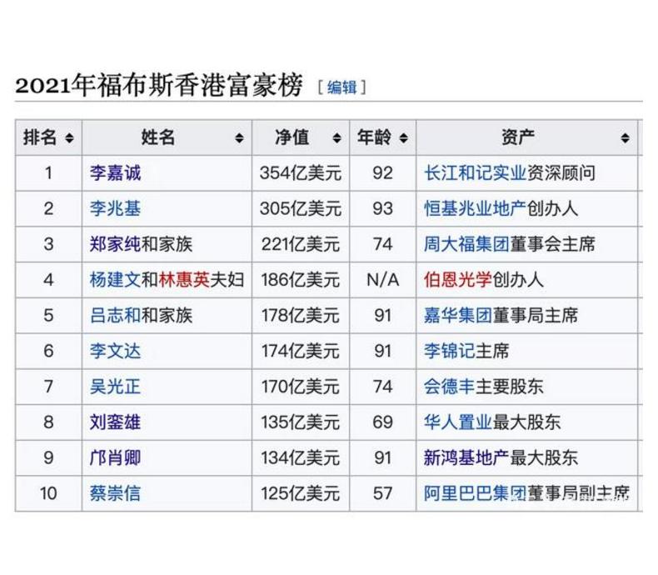Screen dimensions: 658x575
Task: Open the 蔡崇信 name link
Action: coord(115,493)
